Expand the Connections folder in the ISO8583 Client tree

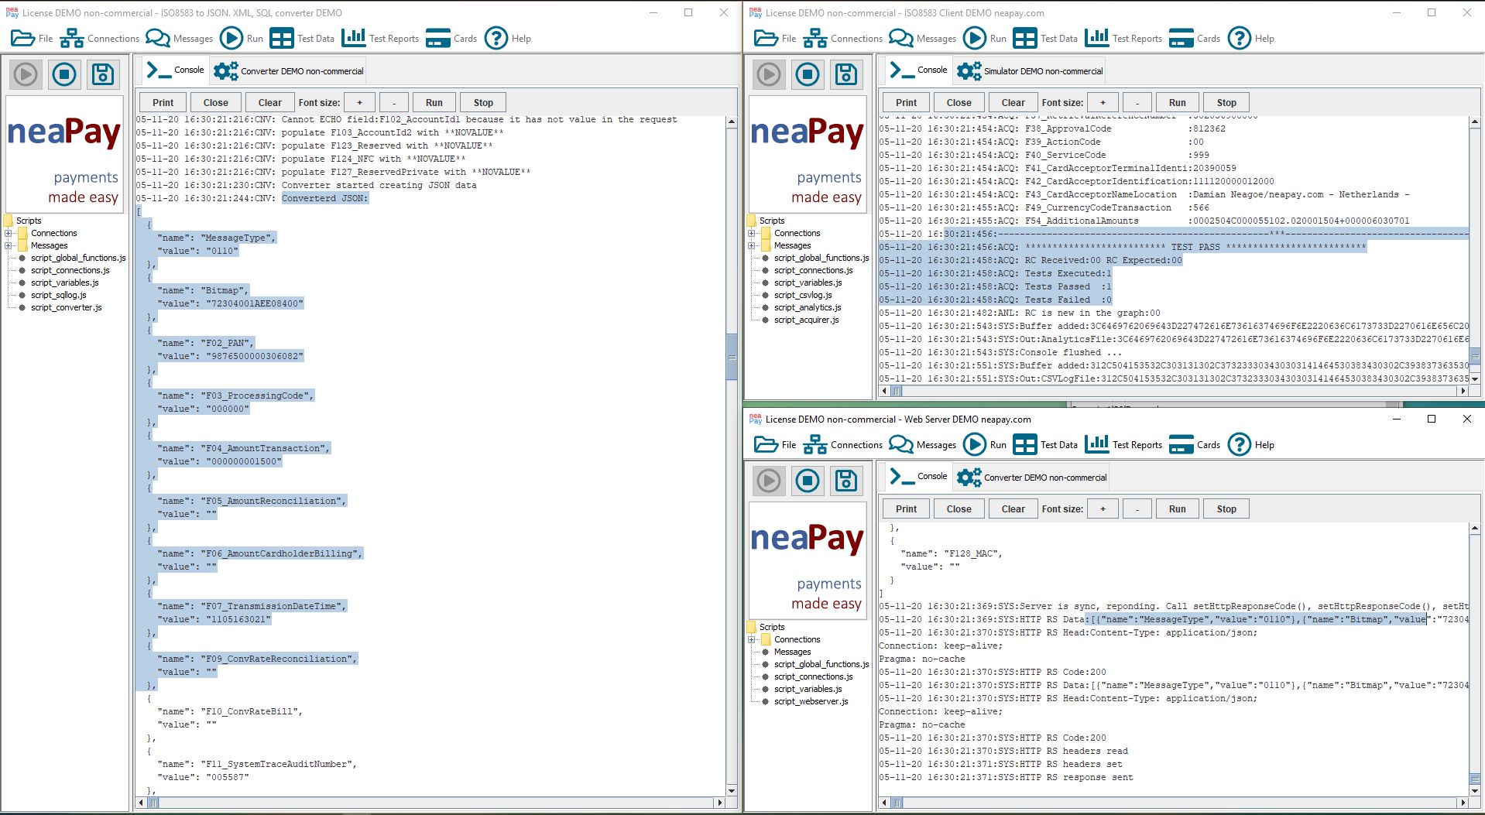(752, 233)
